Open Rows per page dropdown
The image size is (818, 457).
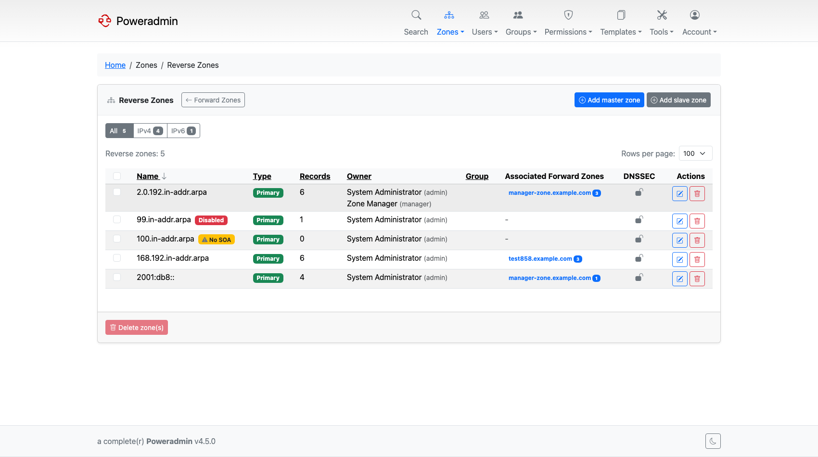click(x=695, y=153)
